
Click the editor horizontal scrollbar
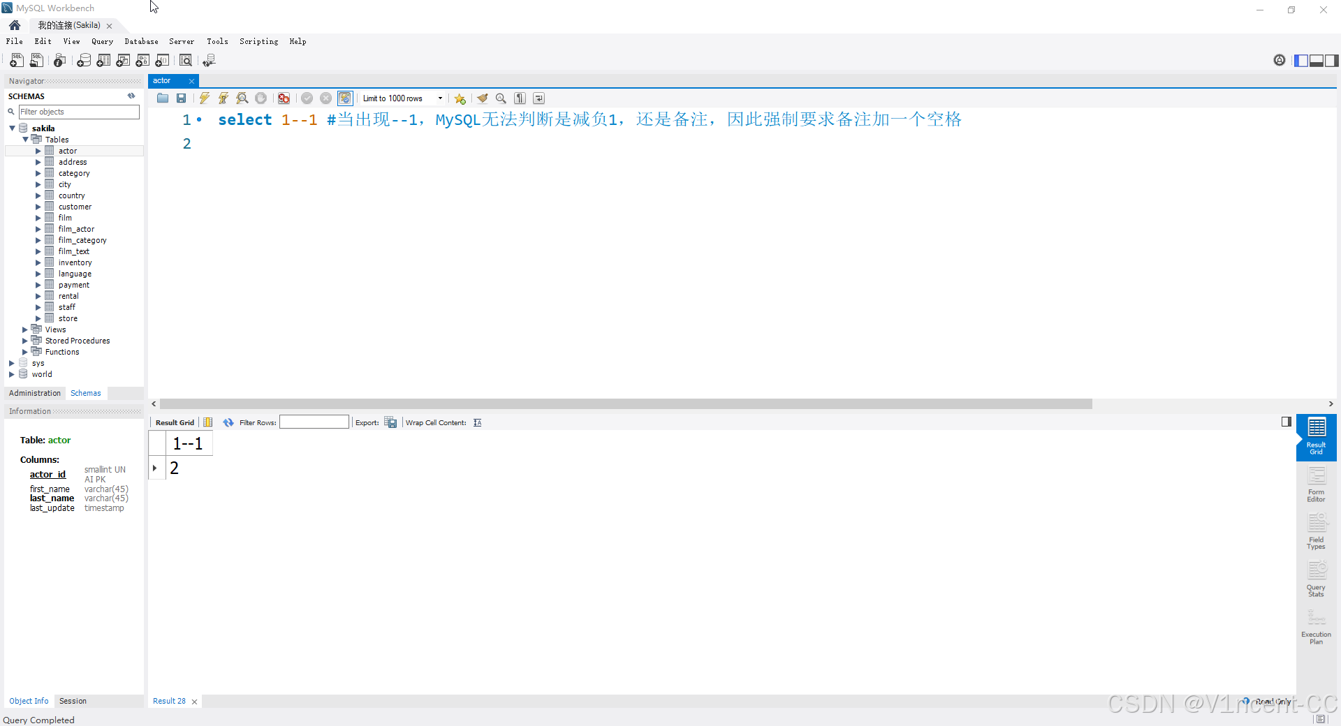pos(626,404)
